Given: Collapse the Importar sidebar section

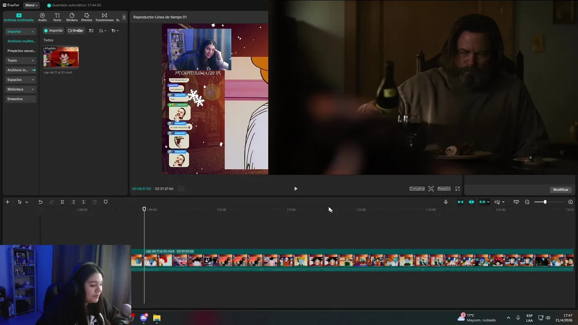Looking at the screenshot, I should click(x=20, y=32).
